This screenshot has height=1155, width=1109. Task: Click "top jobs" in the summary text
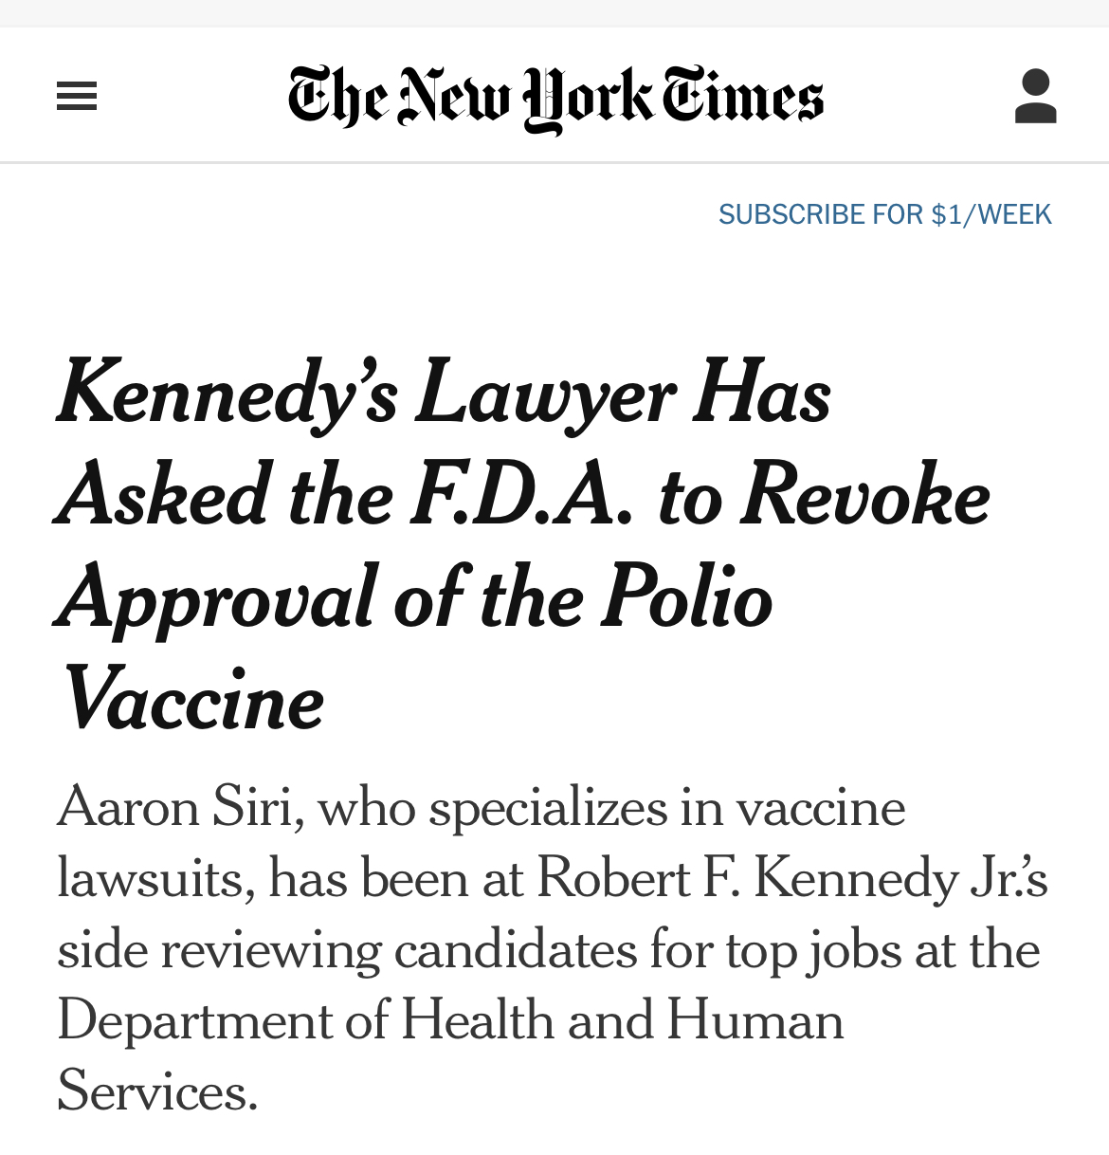tap(813, 950)
